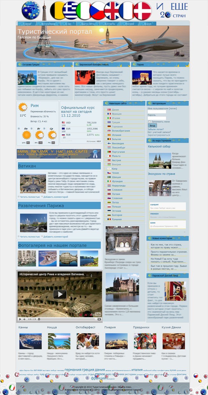Image resolution: width=208 pixels, height=395 pixels.
Task: Open the Контакты menu tab
Action: (110, 24)
